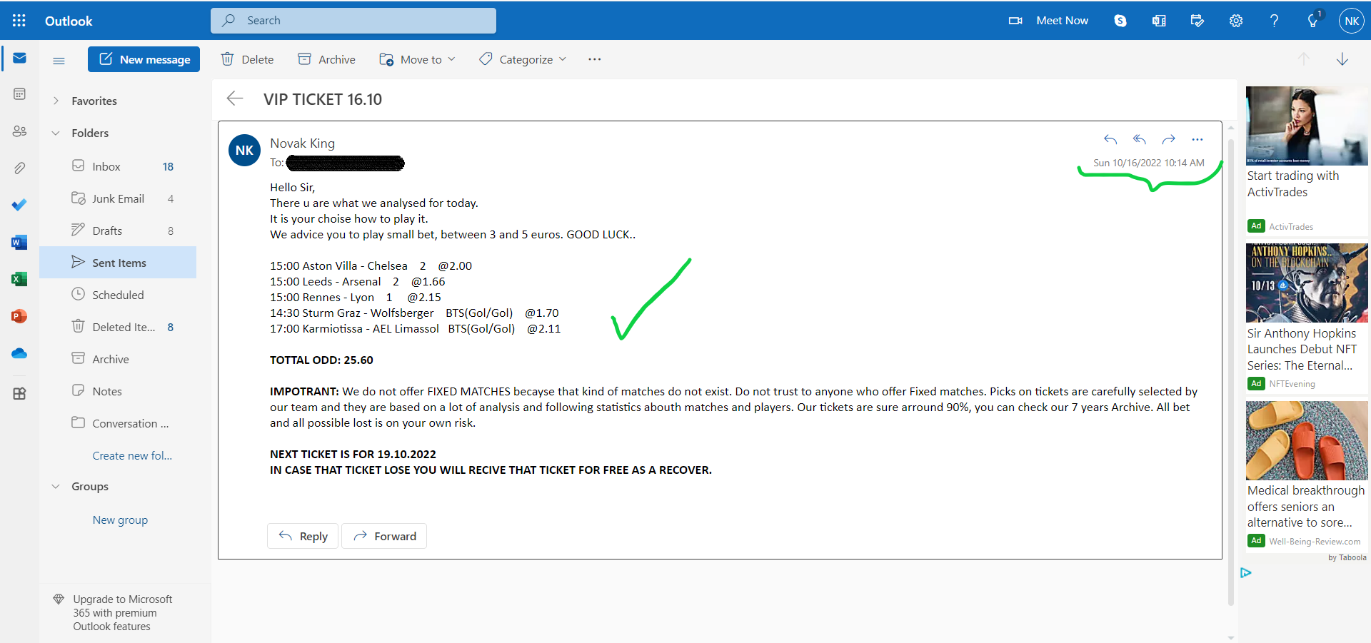Launch Excel from the left rail
1371x643 pixels.
click(19, 279)
